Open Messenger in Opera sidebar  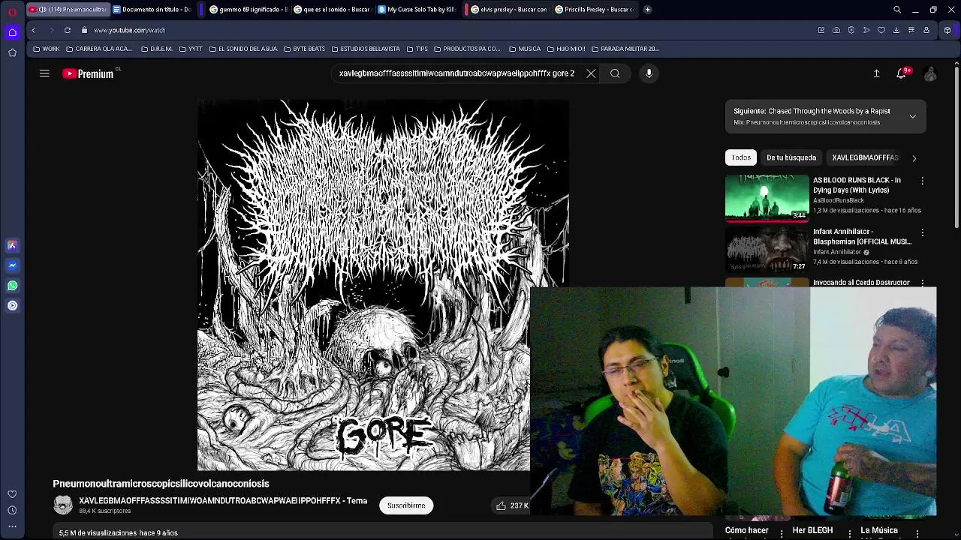(13, 265)
